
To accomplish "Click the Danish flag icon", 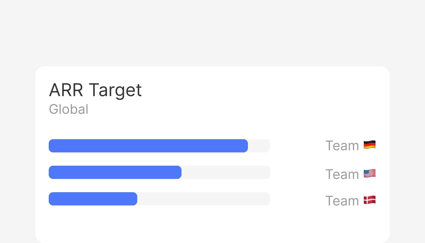I will pos(369,200).
